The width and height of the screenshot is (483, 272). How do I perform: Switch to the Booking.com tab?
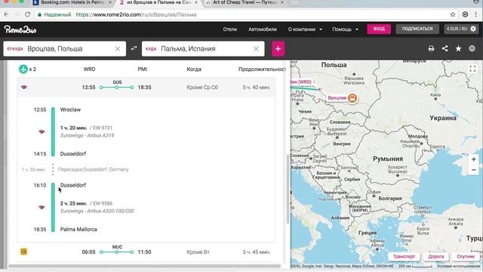[x=72, y=2]
